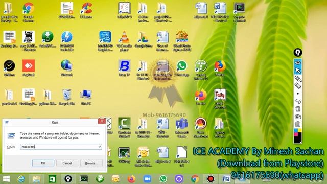The width and height of the screenshot is (327, 184).
Task: Open the whiteboard clipboard icon in pen toolbar
Action: pos(298,124)
